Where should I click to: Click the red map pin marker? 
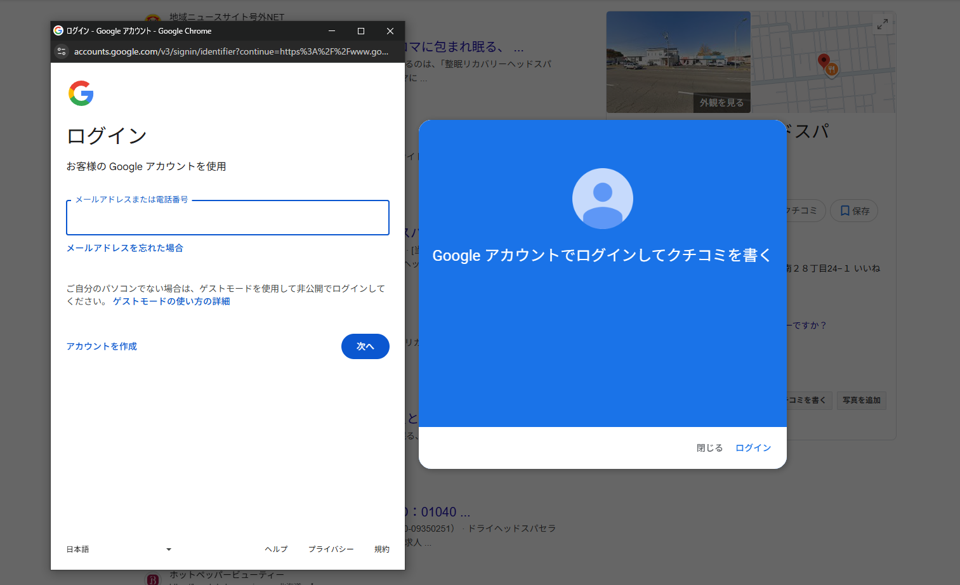click(824, 62)
